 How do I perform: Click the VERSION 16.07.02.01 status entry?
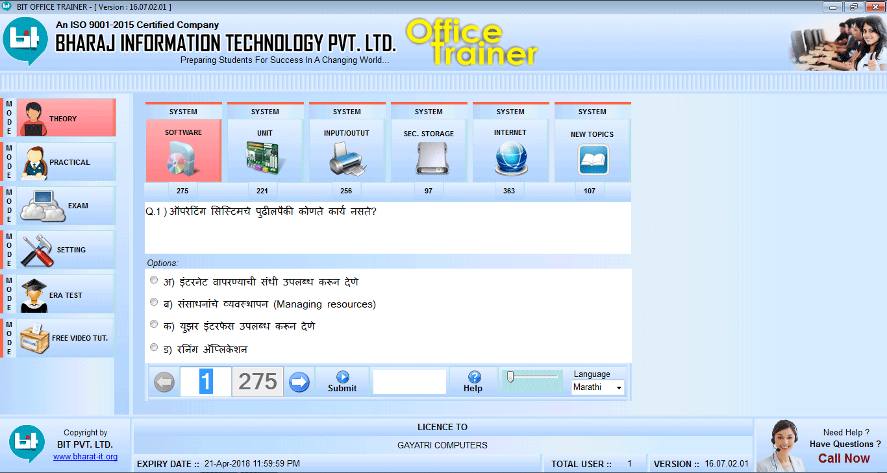[x=701, y=464]
